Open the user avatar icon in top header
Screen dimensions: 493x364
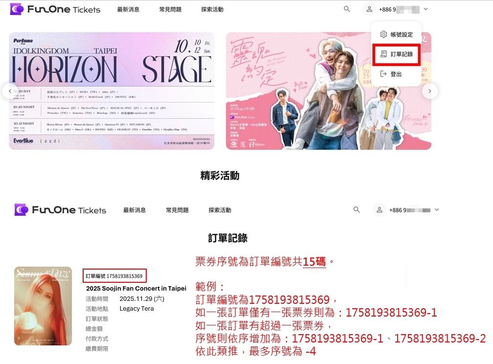(369, 9)
